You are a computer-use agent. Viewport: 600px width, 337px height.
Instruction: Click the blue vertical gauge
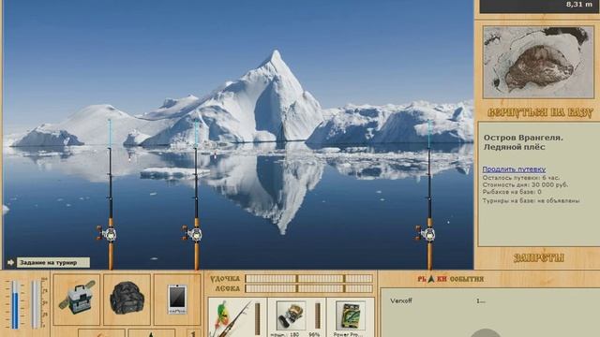point(15,304)
